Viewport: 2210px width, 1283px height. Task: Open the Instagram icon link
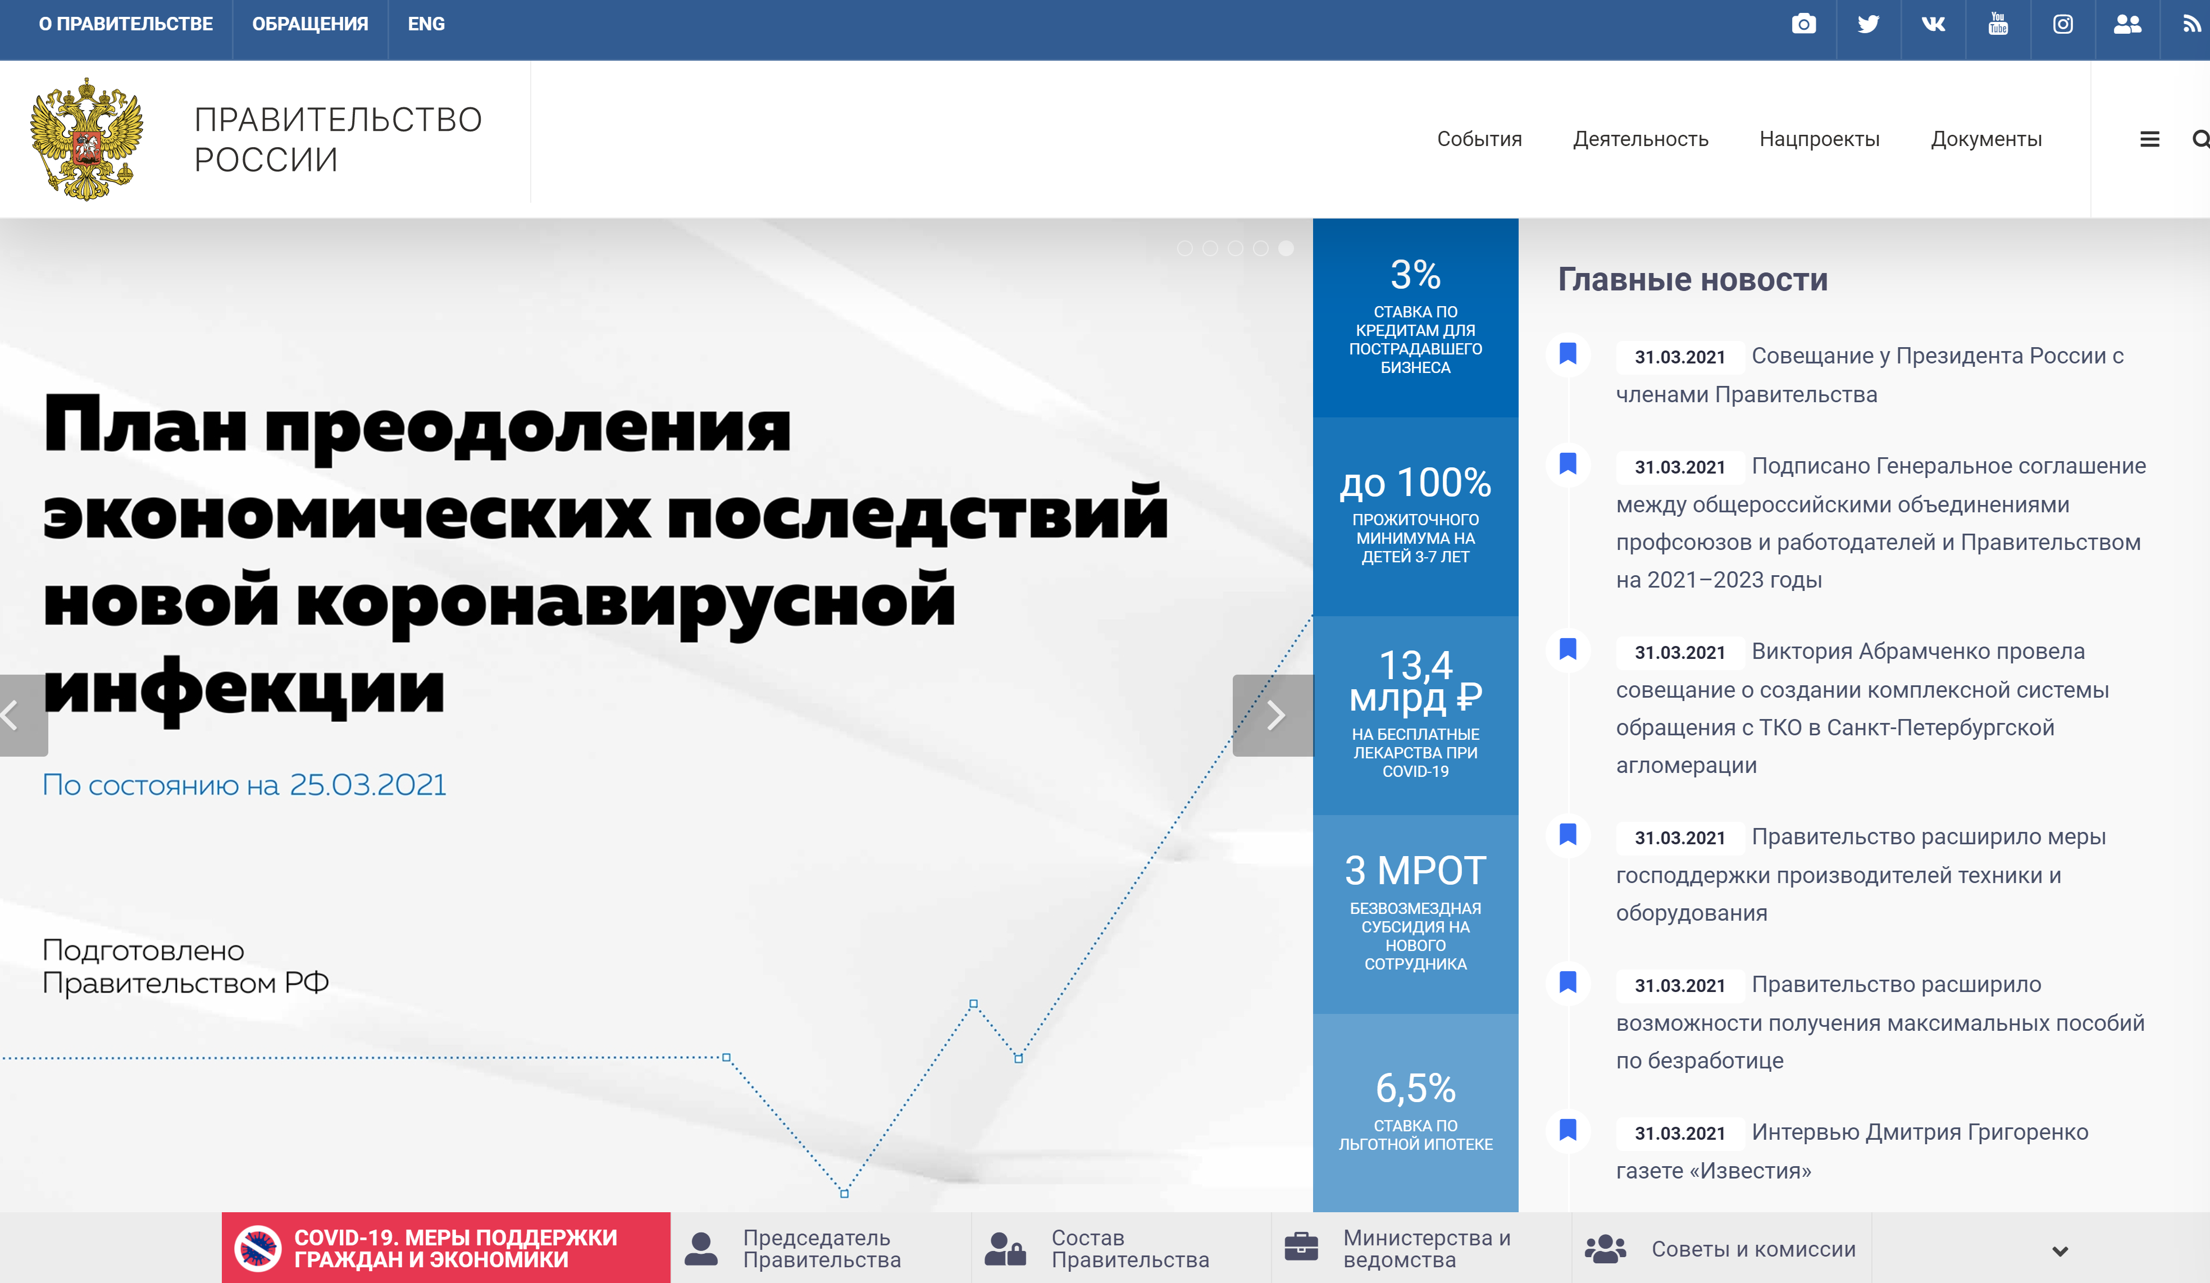tap(2063, 24)
